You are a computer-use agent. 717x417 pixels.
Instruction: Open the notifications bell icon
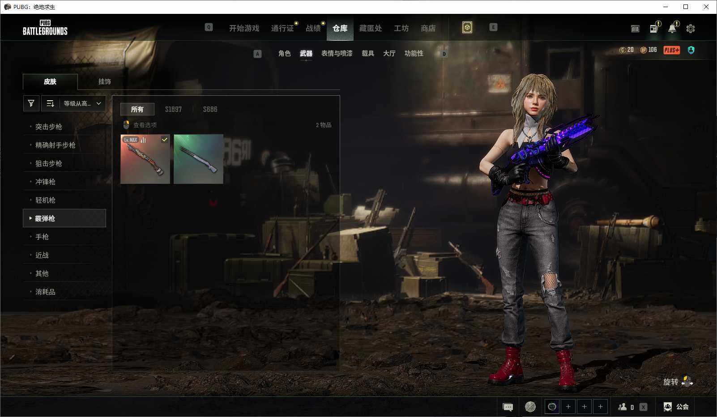[672, 29]
